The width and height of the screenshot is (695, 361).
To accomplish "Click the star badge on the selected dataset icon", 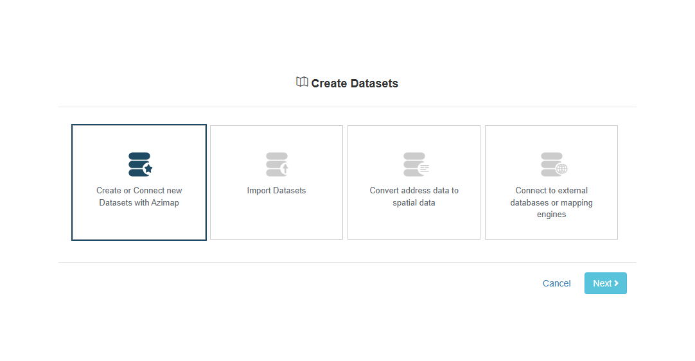I will click(x=148, y=168).
